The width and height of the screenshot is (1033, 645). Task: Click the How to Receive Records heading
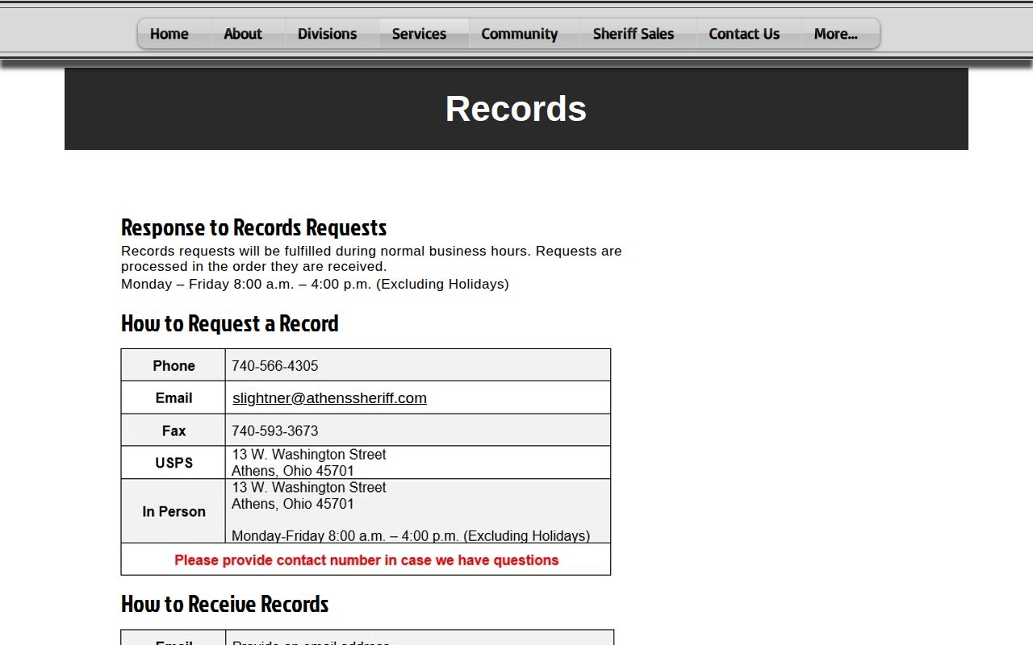tap(225, 604)
